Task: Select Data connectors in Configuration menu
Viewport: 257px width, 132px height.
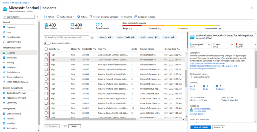Action: point(14,114)
